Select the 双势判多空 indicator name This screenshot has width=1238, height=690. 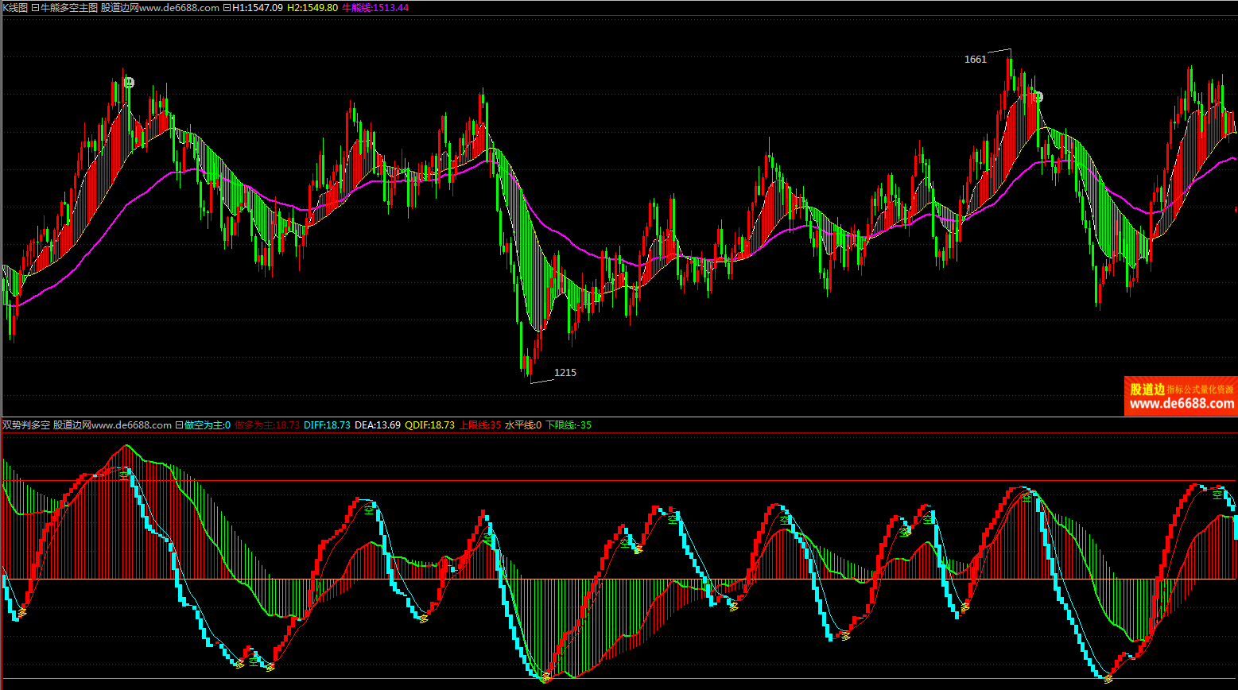pyautogui.click(x=26, y=425)
